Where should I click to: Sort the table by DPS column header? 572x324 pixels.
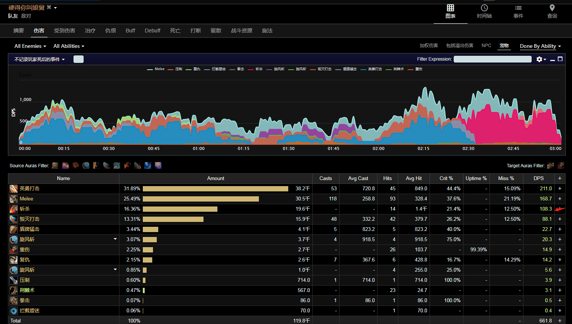[538, 178]
